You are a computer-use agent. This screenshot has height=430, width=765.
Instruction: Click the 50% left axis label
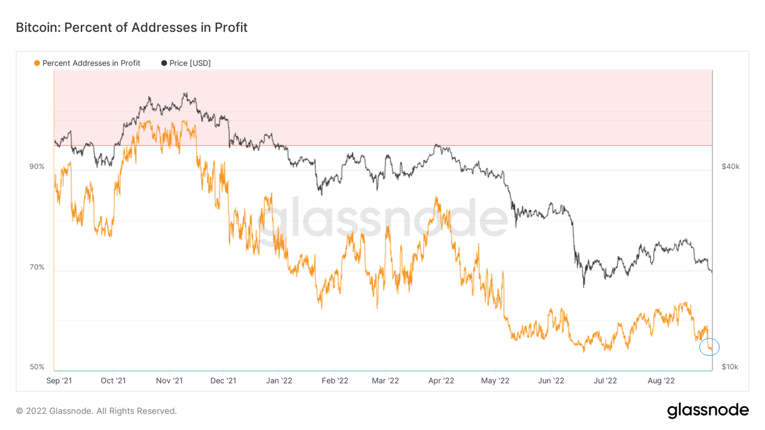(37, 367)
